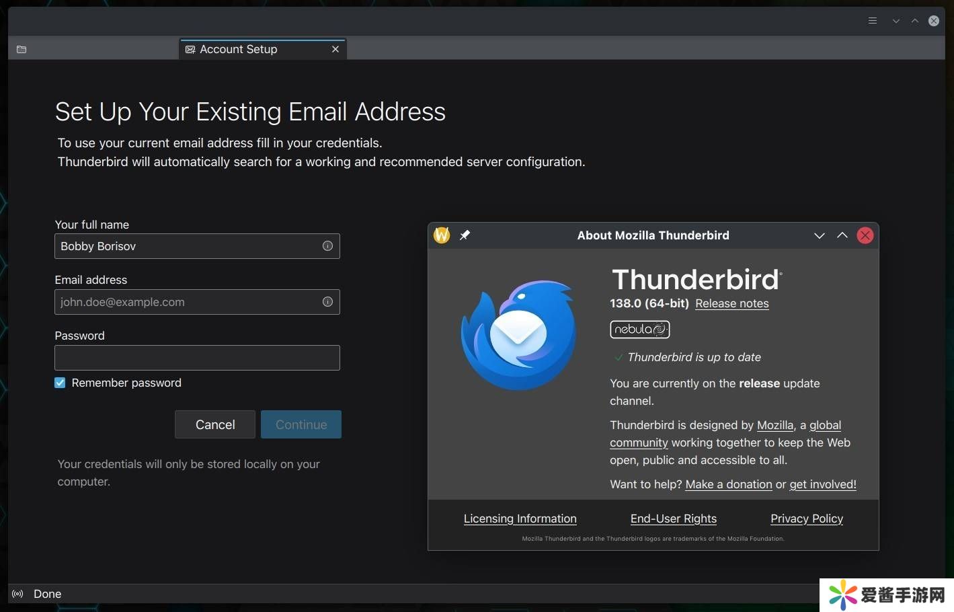This screenshot has height=612, width=954.
Task: Click the connection status icon beside Done
Action: 18,594
